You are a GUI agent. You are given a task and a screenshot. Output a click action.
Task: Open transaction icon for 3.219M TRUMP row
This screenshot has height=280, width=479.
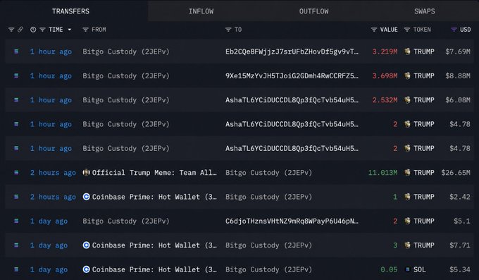click(x=16, y=51)
